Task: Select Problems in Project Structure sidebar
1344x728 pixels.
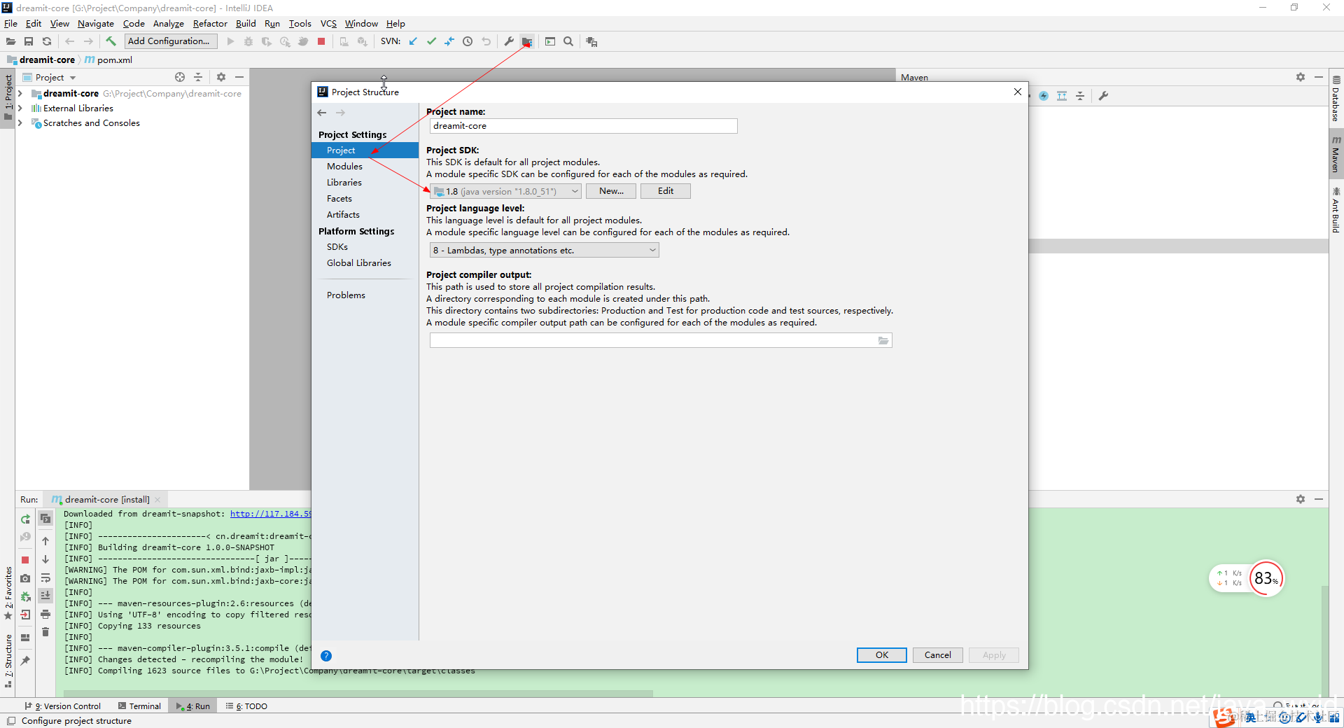Action: coord(346,295)
